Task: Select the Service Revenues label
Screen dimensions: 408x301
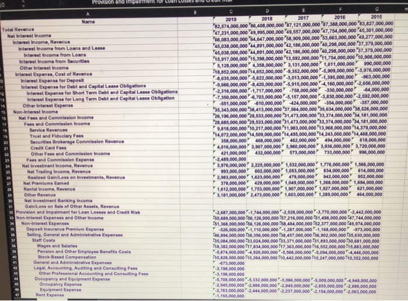Action: [48, 130]
